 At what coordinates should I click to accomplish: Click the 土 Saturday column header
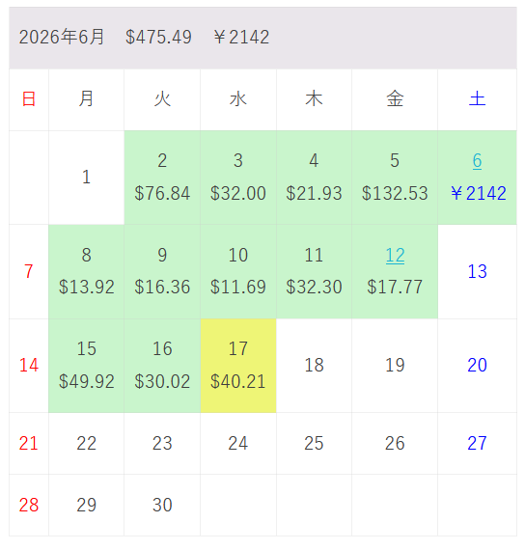point(478,99)
